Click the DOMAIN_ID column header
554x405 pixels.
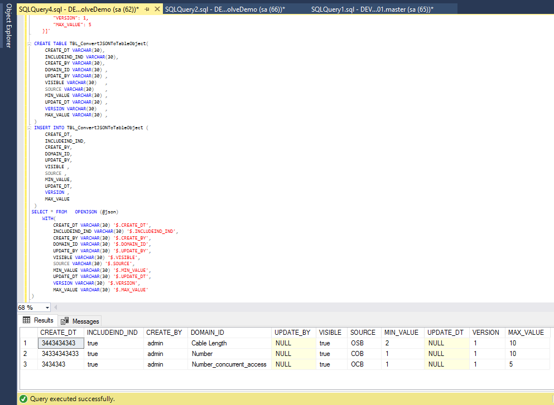pyautogui.click(x=230, y=333)
